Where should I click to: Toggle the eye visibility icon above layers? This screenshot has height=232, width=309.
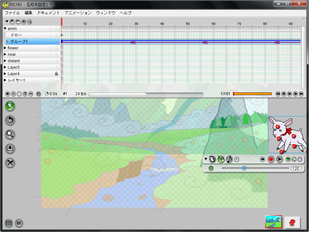[x=23, y=22]
